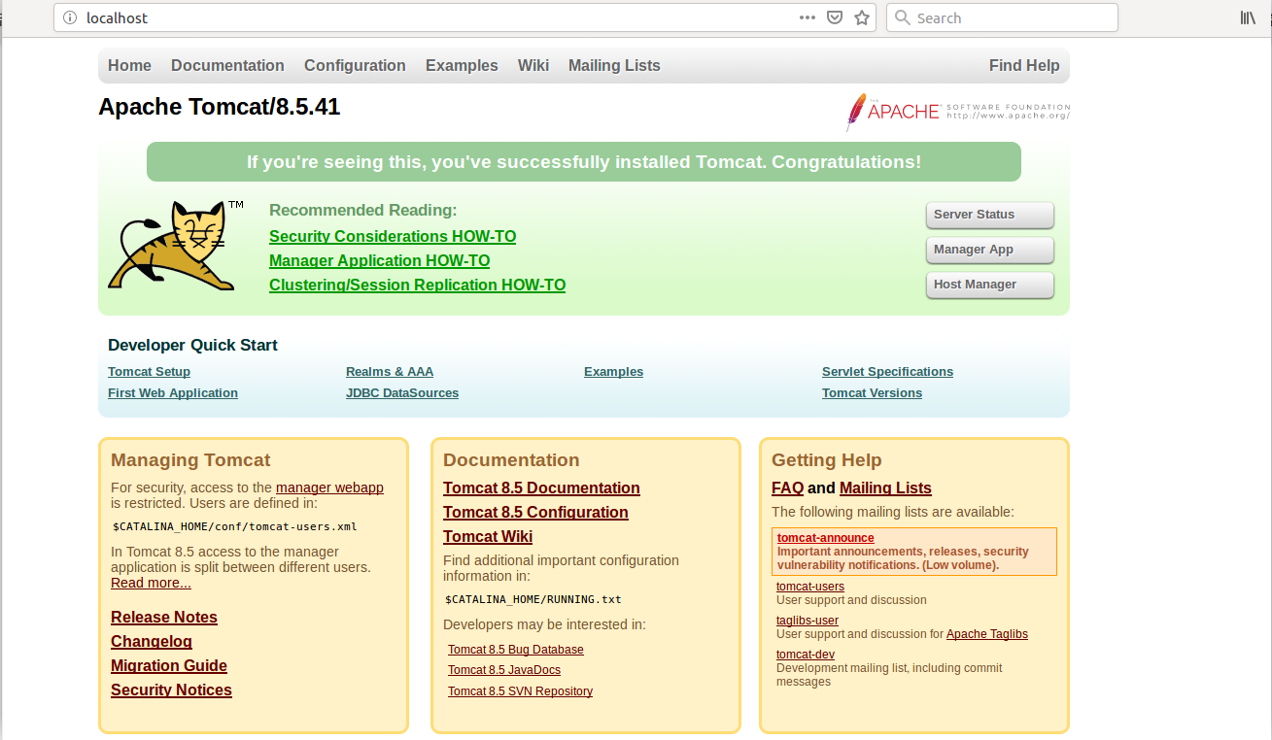This screenshot has width=1272, height=740.
Task: Open the tomcat-dev mailing list link
Action: point(806,655)
